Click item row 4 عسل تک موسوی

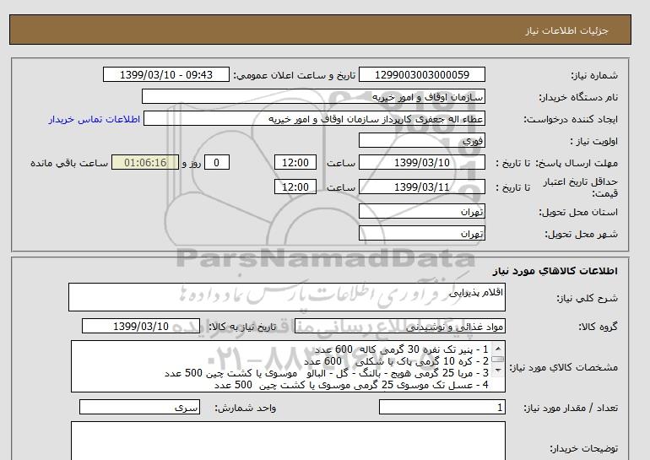351,386
